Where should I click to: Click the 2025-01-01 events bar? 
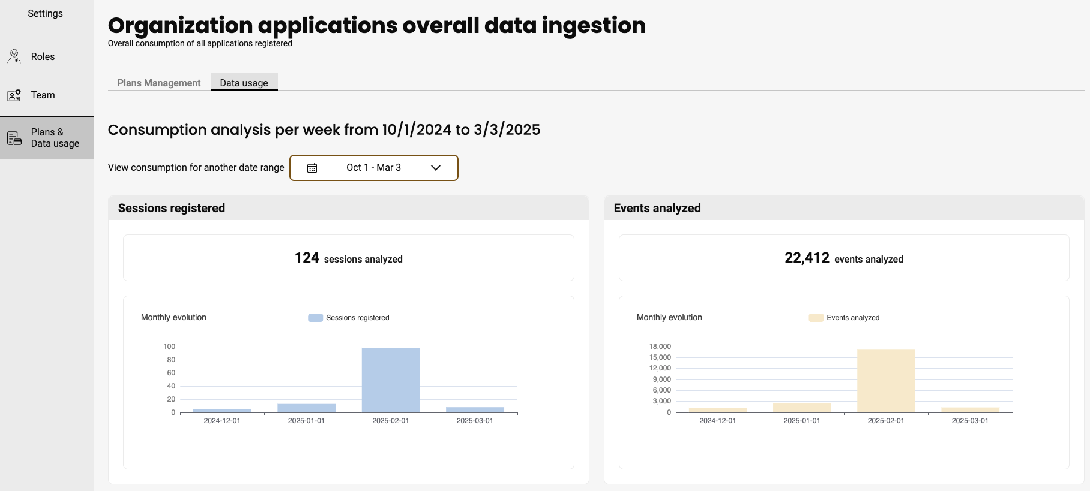(x=802, y=408)
